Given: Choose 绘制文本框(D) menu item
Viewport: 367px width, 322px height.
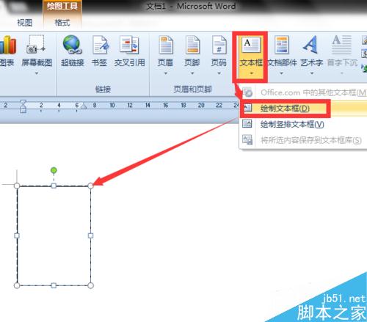Looking at the screenshot, I should [x=303, y=109].
